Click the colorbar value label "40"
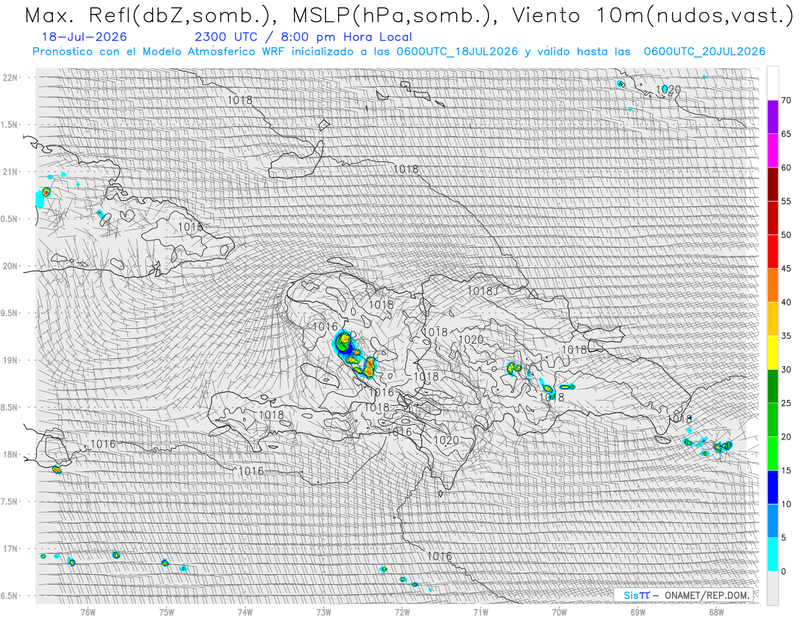The width and height of the screenshot is (804, 621). 786,302
